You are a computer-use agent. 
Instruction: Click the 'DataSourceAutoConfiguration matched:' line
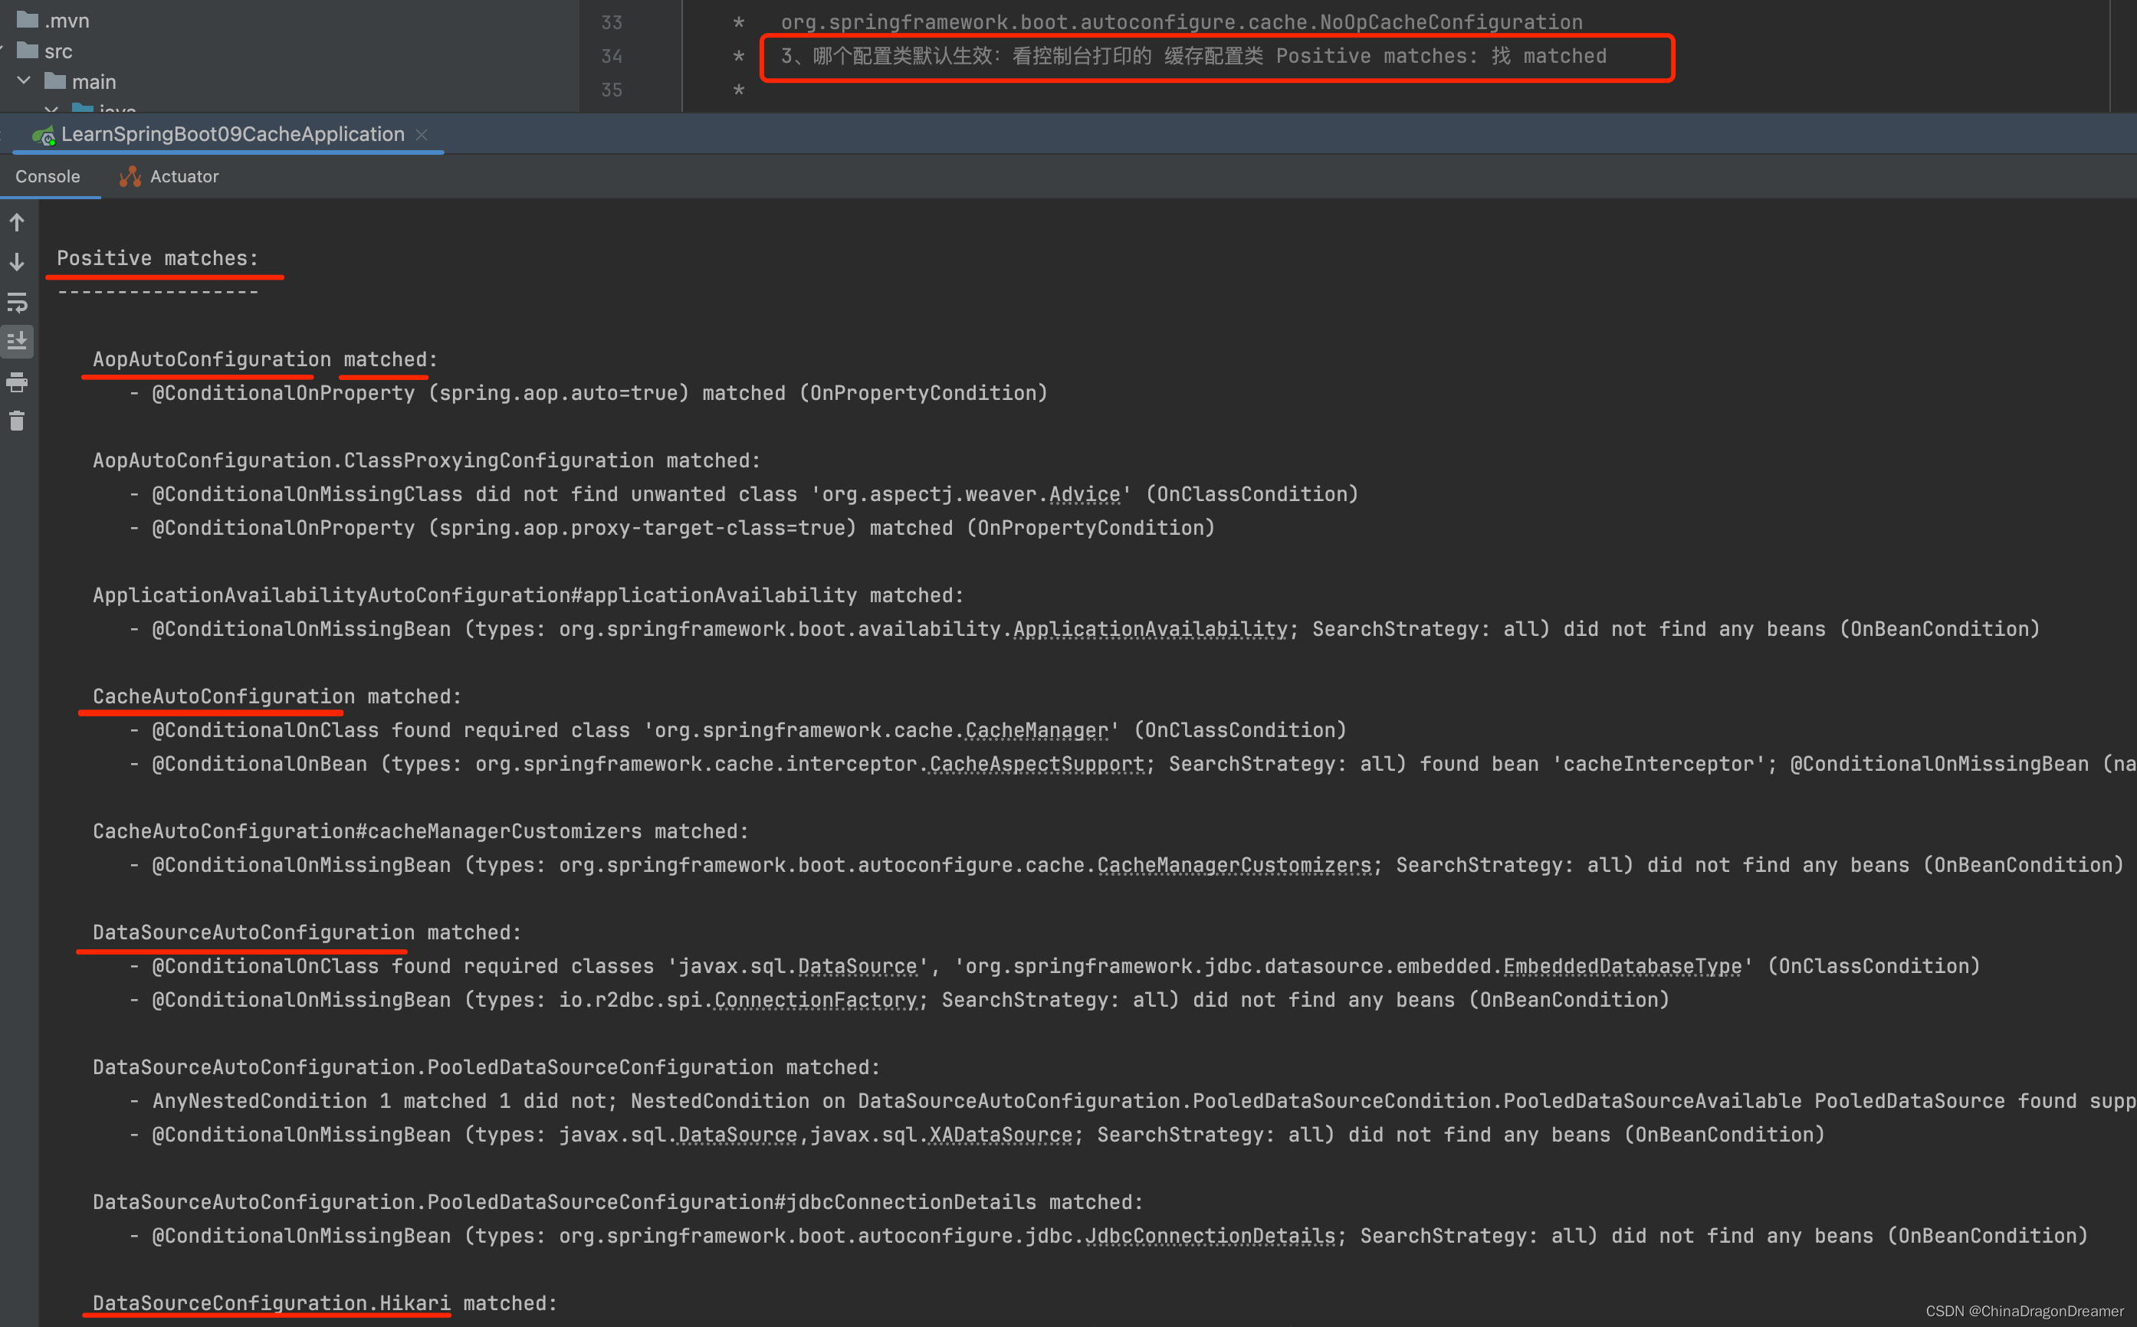pos(307,932)
